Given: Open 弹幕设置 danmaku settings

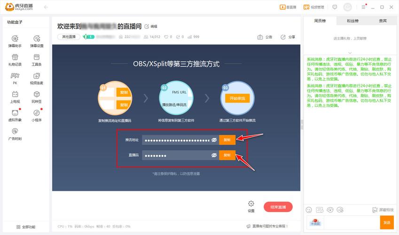Looking at the screenshot, I should [37, 41].
